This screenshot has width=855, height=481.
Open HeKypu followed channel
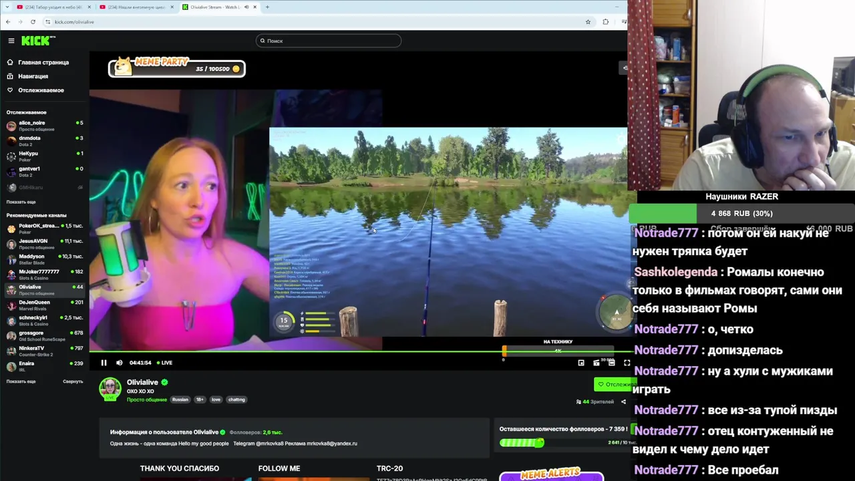44,156
